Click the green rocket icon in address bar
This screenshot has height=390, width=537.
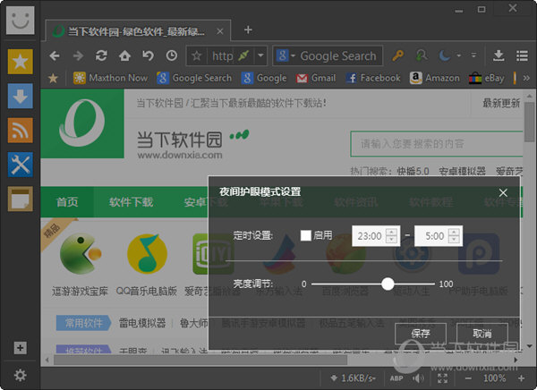tap(243, 55)
